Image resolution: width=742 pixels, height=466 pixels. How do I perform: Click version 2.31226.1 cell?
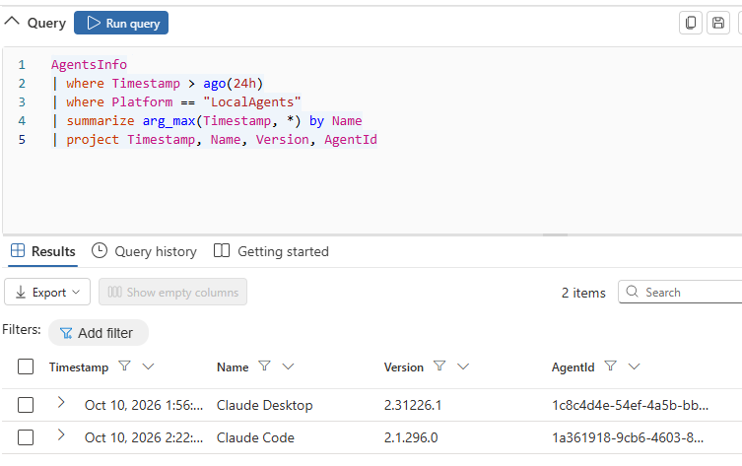pyautogui.click(x=413, y=406)
